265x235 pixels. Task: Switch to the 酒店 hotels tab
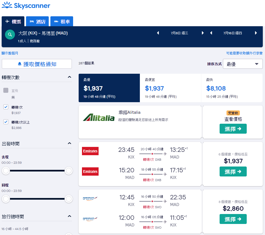(x=37, y=22)
